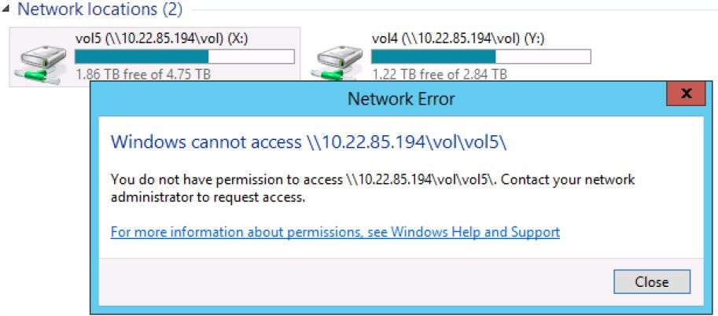Click the empty part of vol5 usage bar
The image size is (718, 316).
pyautogui.click(x=252, y=57)
